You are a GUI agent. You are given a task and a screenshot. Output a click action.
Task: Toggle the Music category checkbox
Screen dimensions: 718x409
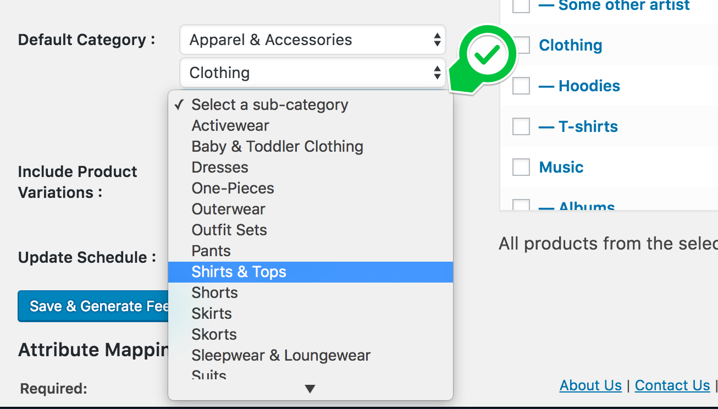pyautogui.click(x=521, y=167)
